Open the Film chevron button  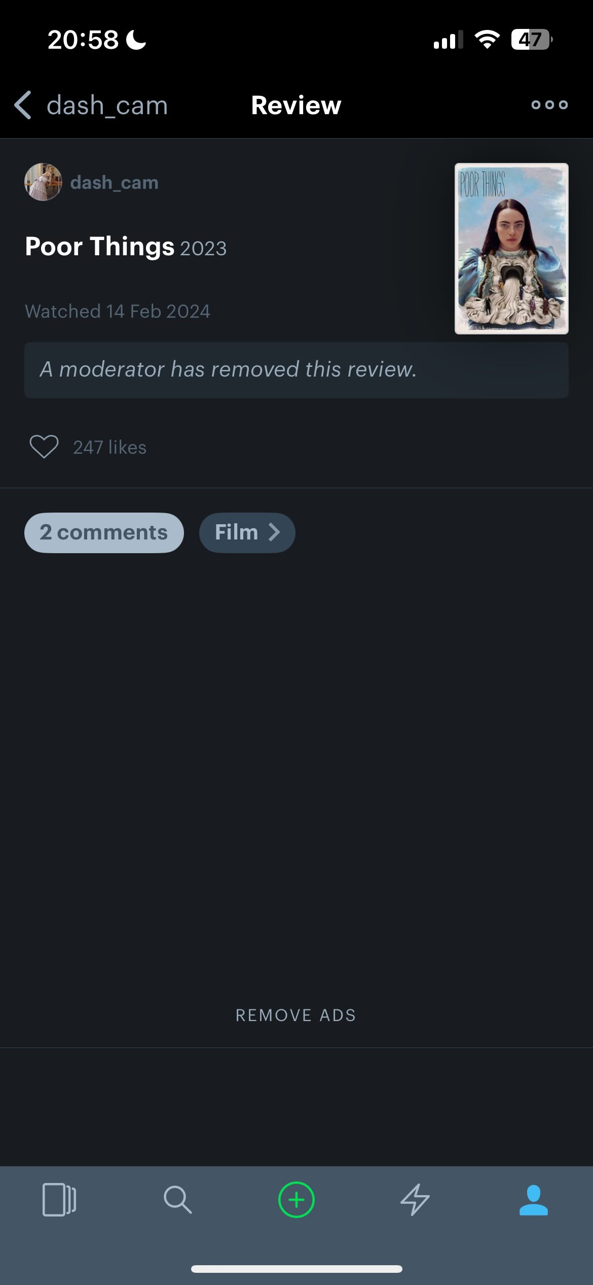(x=247, y=532)
